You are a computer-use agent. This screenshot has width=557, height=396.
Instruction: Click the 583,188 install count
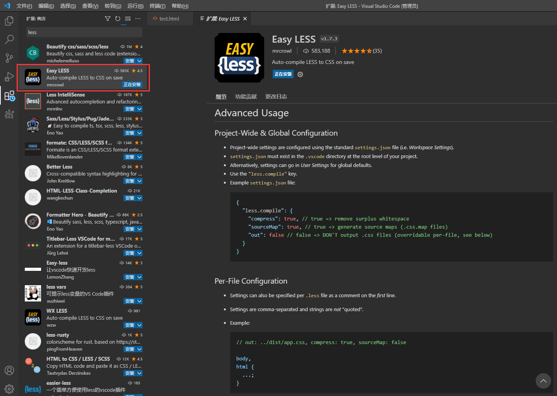pyautogui.click(x=317, y=51)
